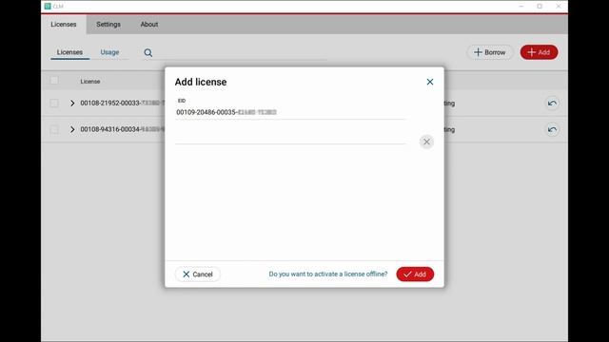The width and height of the screenshot is (609, 342).
Task: Expand license row 00108-21952-00033
Action: (72, 104)
